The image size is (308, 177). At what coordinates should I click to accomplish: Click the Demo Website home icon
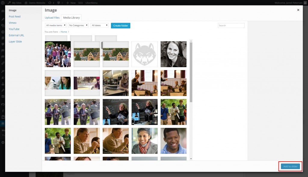(x=26, y=2)
